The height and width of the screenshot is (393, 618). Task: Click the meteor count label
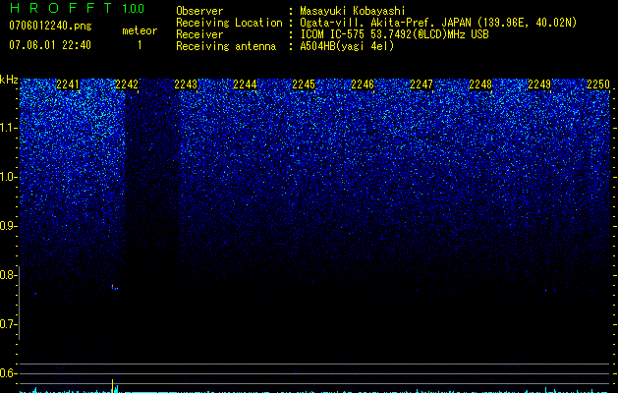[140, 30]
